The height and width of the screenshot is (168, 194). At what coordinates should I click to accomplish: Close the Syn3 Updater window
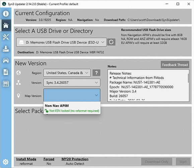[189, 4]
